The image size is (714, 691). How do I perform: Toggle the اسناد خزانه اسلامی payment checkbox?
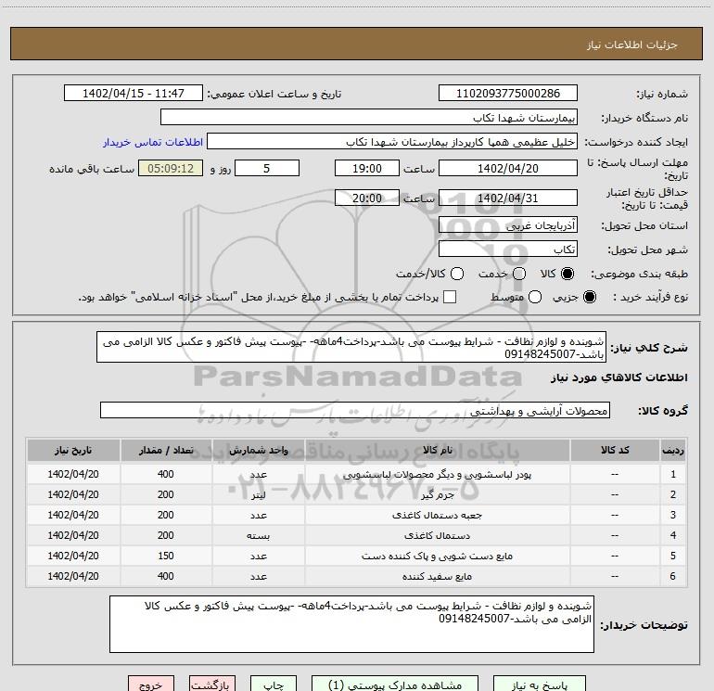click(x=450, y=297)
